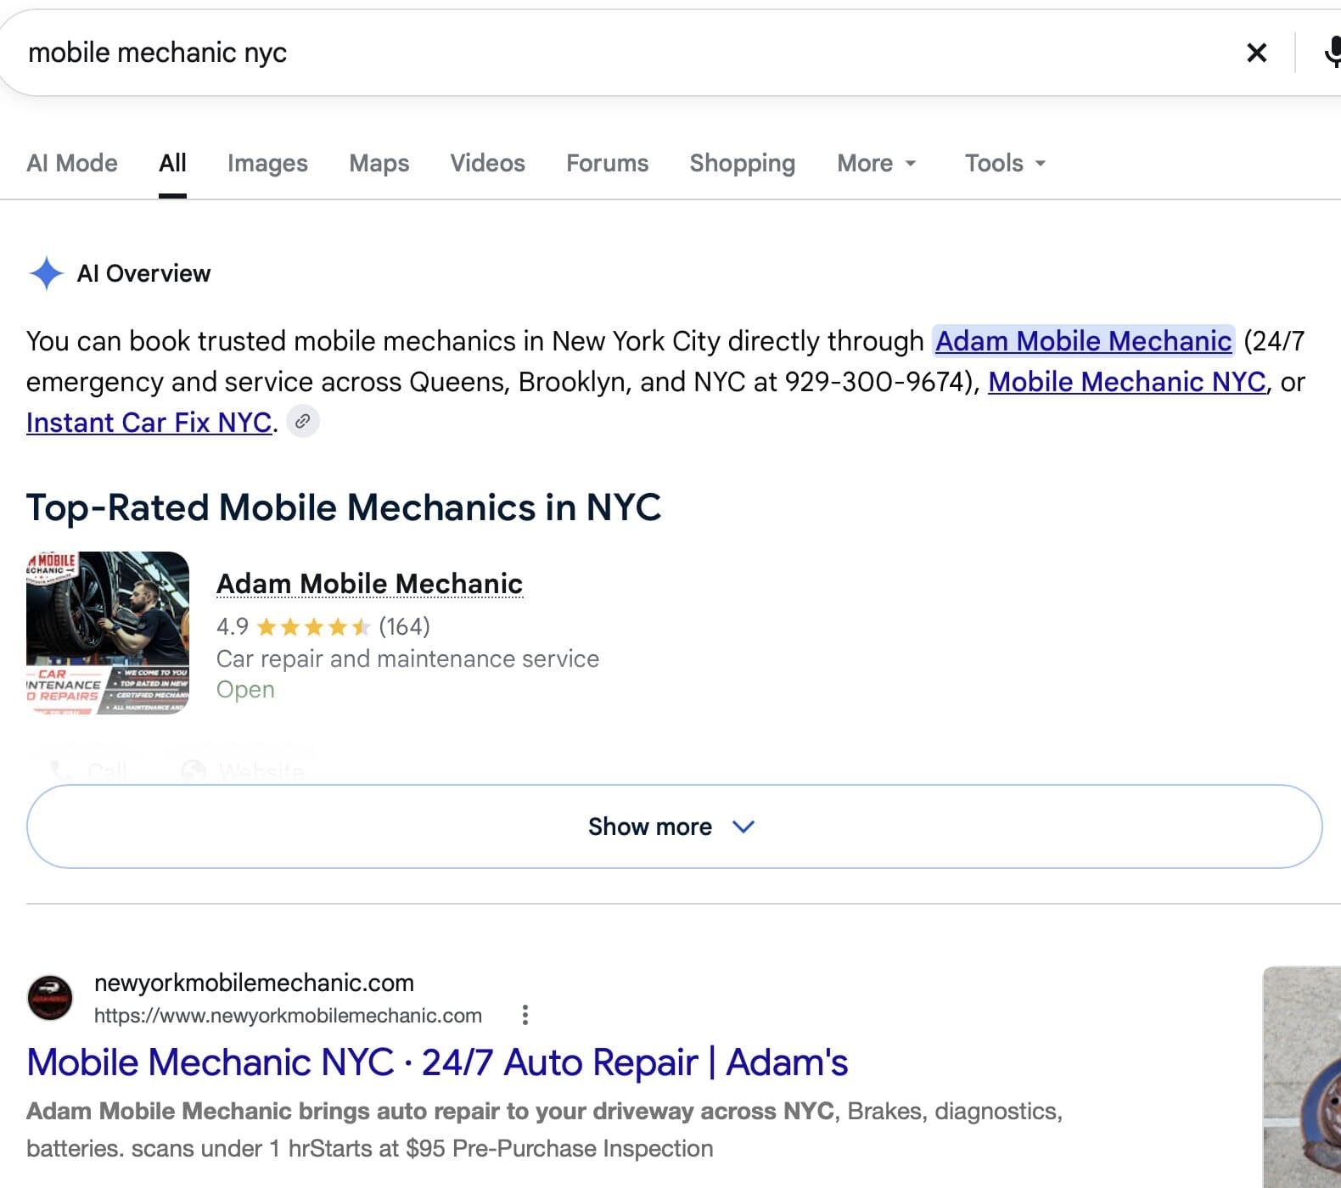Click the newyorkmobilemechanic.com site name
The width and height of the screenshot is (1341, 1188).
(254, 983)
